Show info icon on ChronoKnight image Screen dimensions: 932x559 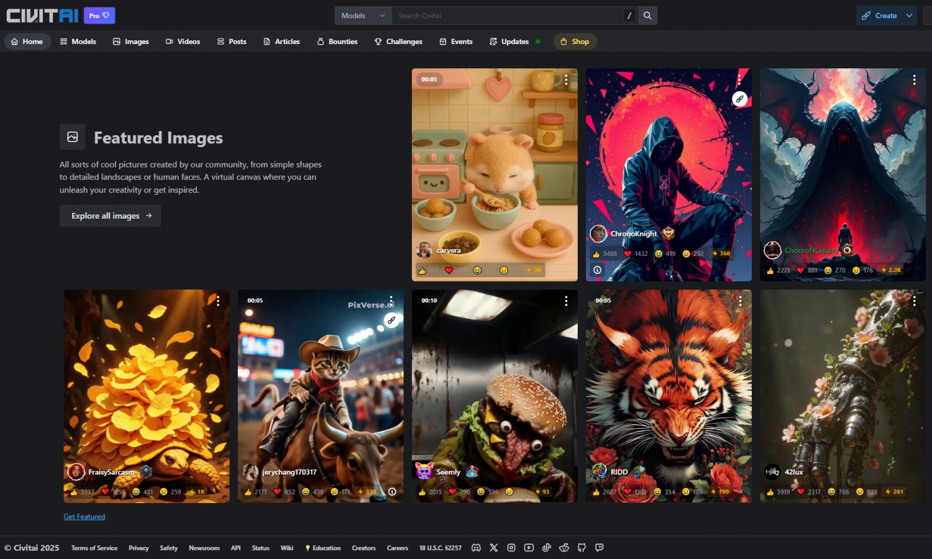tap(597, 270)
